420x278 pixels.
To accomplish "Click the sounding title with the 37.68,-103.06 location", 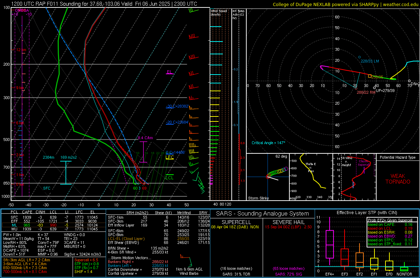I will pos(104,4).
